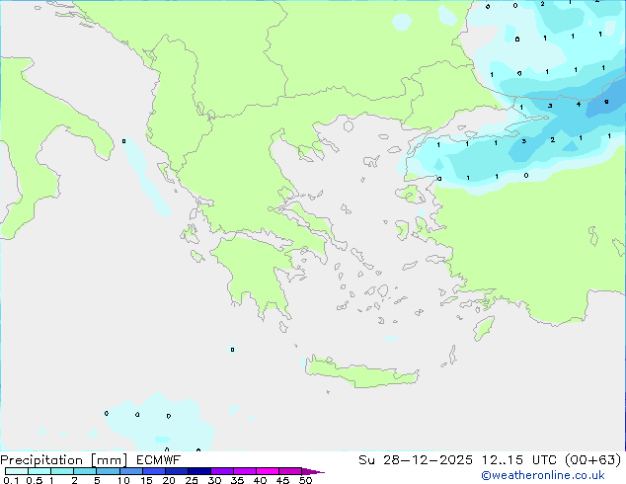
Task: Click the legend scale label "35"
Action: point(237,480)
